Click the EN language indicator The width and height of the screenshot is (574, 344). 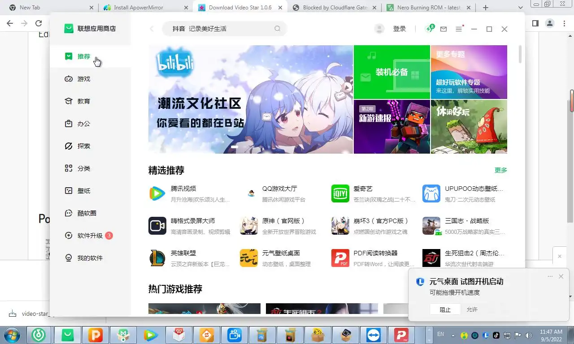click(x=441, y=334)
